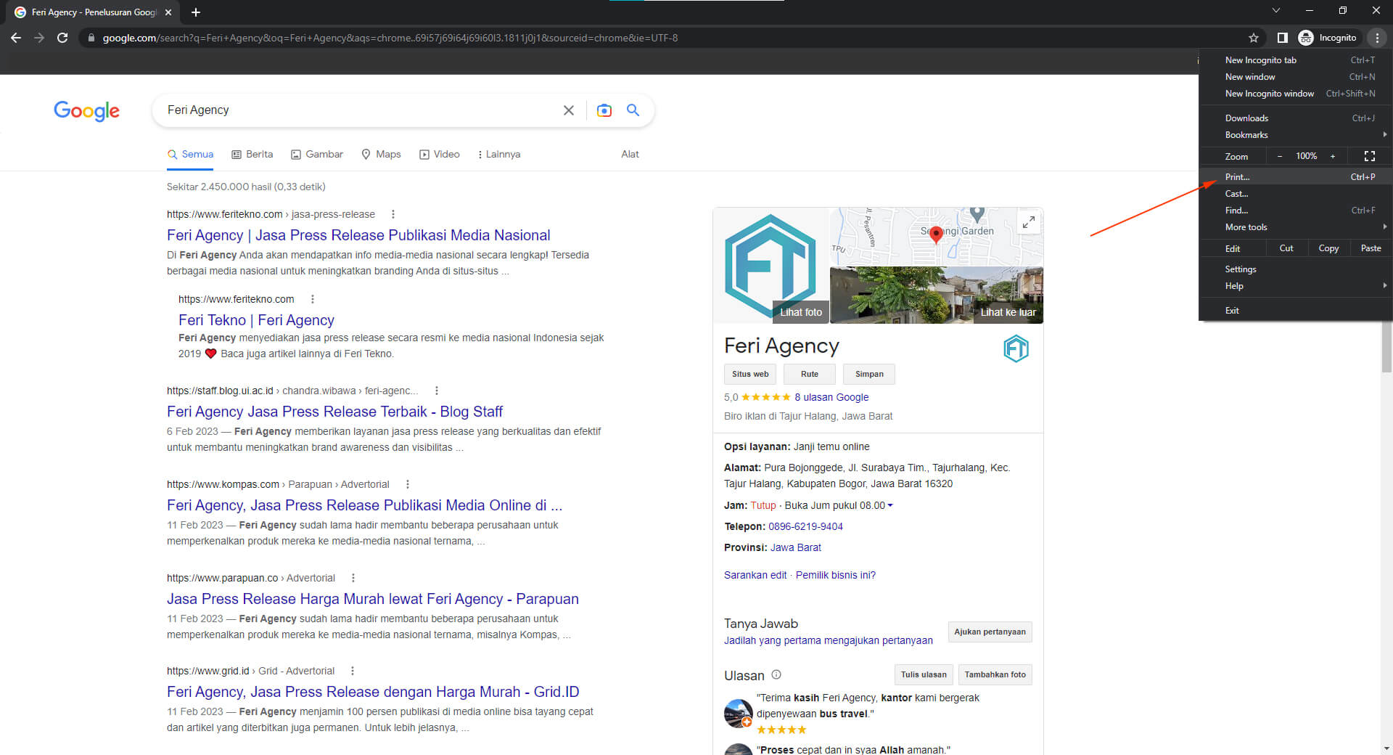Expand the map with the arrows icon
1393x755 pixels.
click(x=1028, y=223)
